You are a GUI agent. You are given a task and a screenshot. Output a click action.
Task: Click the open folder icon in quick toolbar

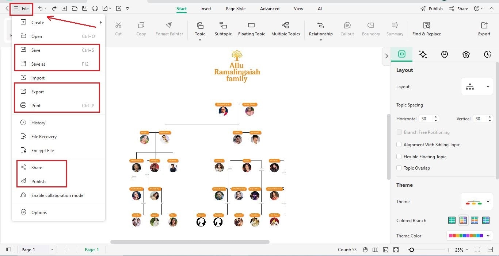75,8
